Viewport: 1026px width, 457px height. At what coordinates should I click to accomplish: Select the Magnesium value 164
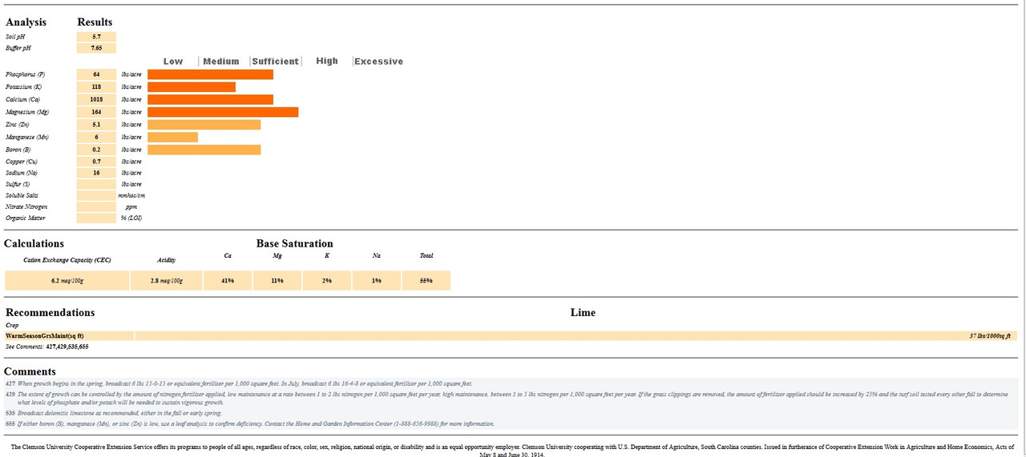96,112
